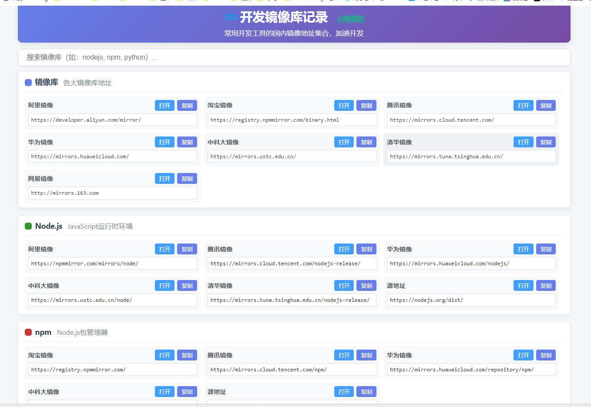Copy 中科大镜像 URL in the 镜像库 section
This screenshot has height=407, width=591.
[366, 142]
